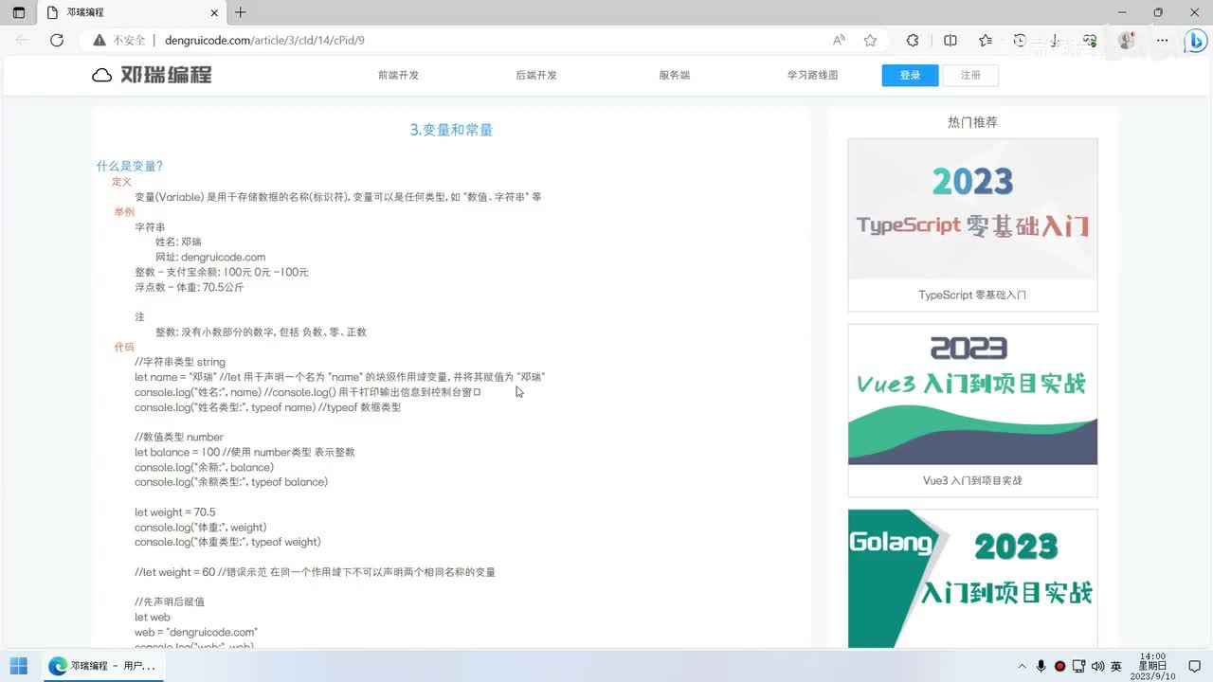Click the red recording tray icon
Screen dimensions: 1213x682
coord(1059,666)
